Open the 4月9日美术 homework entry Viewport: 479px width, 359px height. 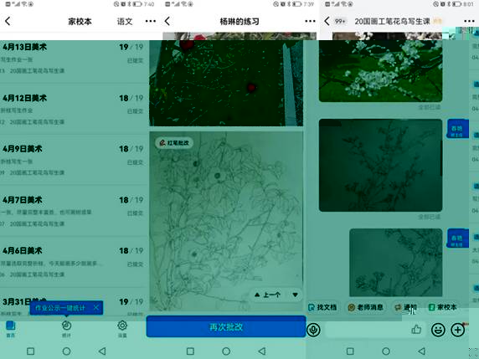click(73, 161)
